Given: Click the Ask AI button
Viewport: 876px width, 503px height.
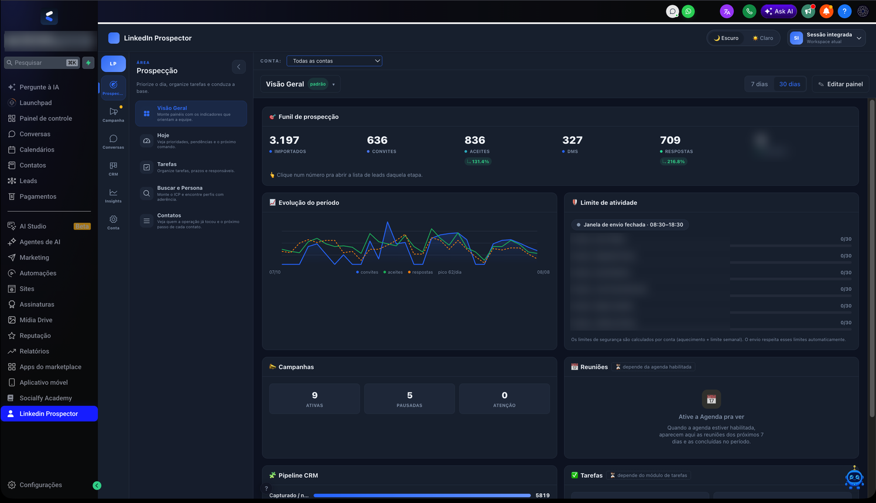Looking at the screenshot, I should click(x=779, y=11).
